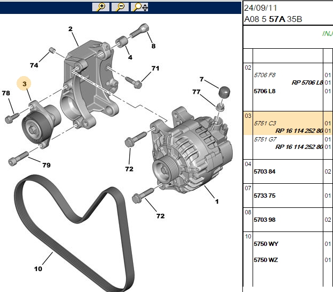Click part label 7 near cap
The height and width of the screenshot is (292, 333).
click(202, 79)
